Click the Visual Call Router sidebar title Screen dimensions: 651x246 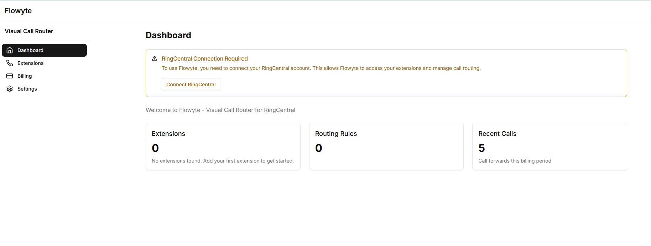pos(29,31)
